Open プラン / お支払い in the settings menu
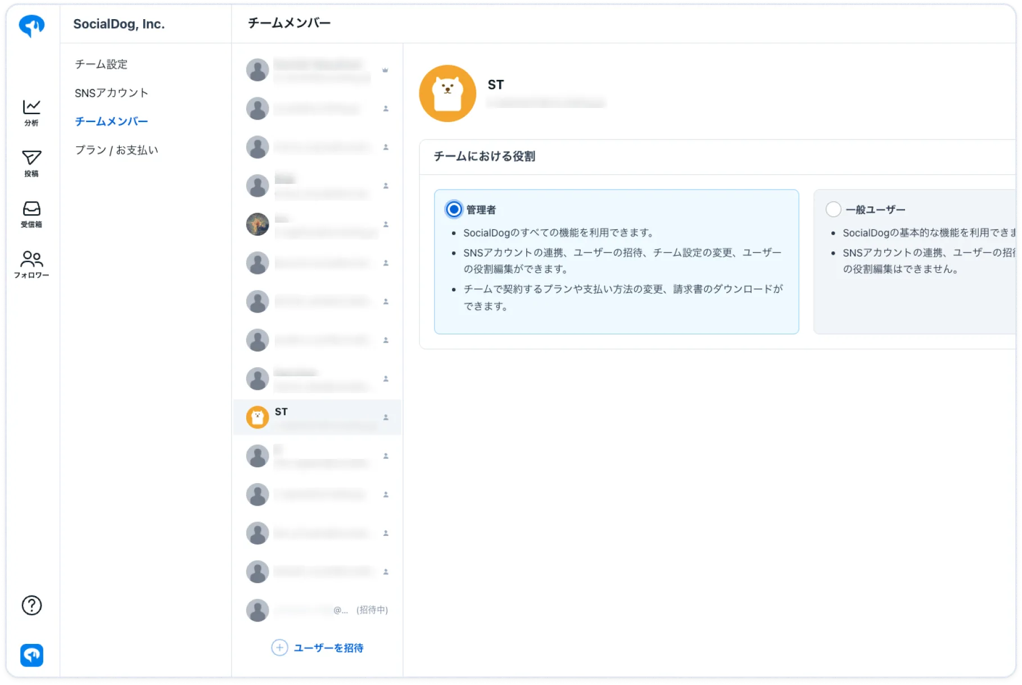The height and width of the screenshot is (685, 1022). (117, 150)
